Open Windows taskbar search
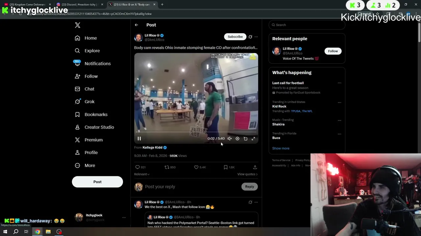Screen dimensions: 421x236 pyautogui.click(x=16, y=232)
